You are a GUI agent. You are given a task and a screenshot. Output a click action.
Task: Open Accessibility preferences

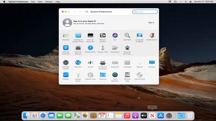(x=90, y=49)
